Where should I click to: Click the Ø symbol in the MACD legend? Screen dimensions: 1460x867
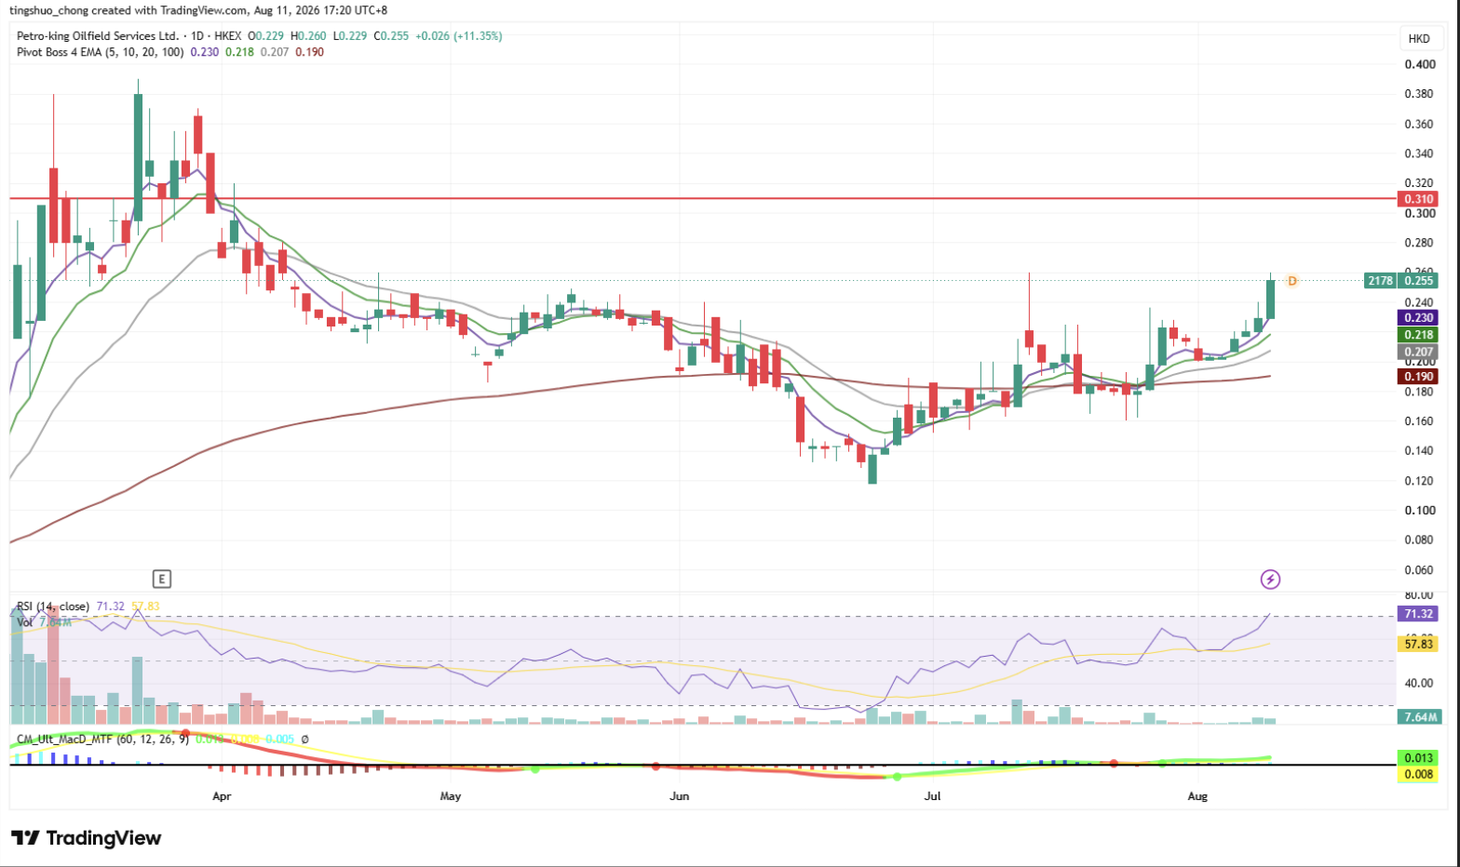(304, 740)
